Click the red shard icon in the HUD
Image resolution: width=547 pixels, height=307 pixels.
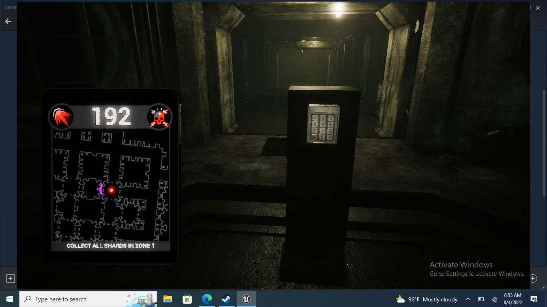coord(61,117)
